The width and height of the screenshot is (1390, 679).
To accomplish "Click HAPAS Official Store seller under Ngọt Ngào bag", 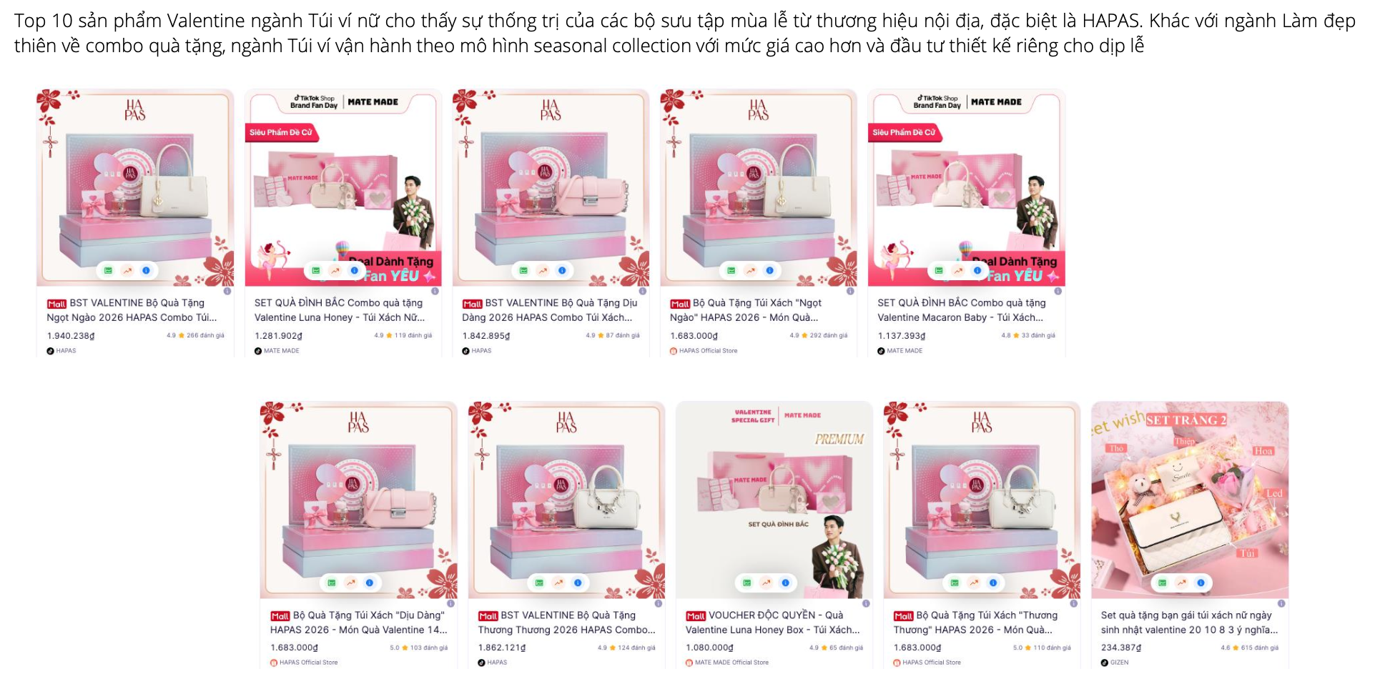I will (x=708, y=351).
